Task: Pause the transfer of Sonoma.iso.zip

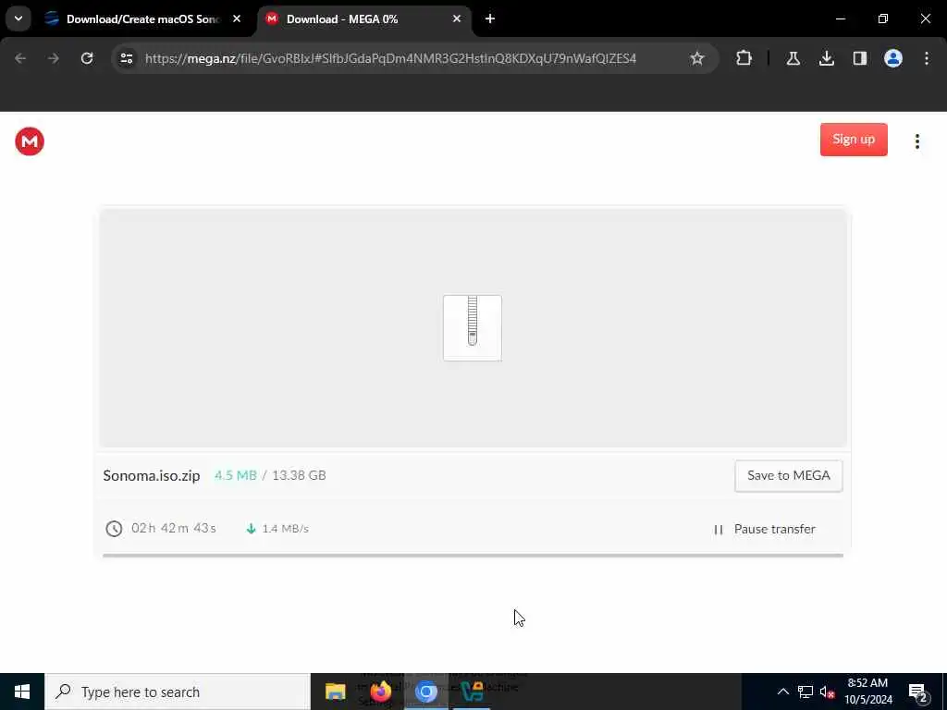Action: point(765,529)
